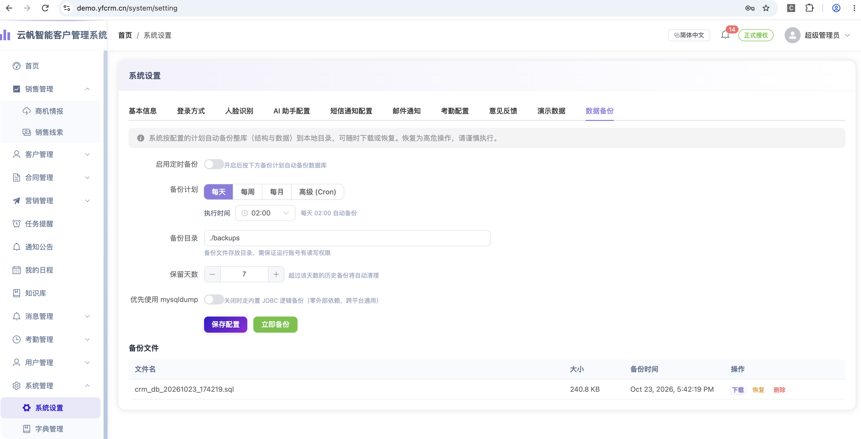Viewport: 861px width, 439px height.
Task: Expand the 消息管理 sidebar menu
Action: pos(87,316)
